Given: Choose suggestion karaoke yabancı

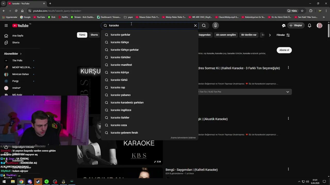Looking at the screenshot, I should tap(150, 95).
